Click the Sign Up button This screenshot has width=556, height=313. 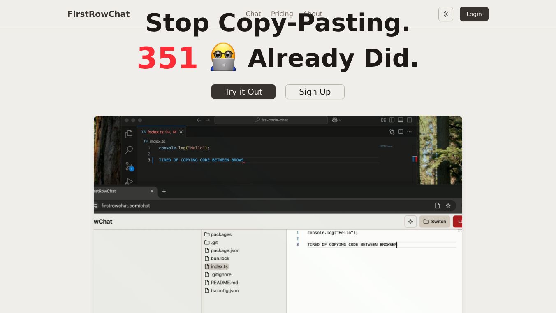click(x=315, y=92)
